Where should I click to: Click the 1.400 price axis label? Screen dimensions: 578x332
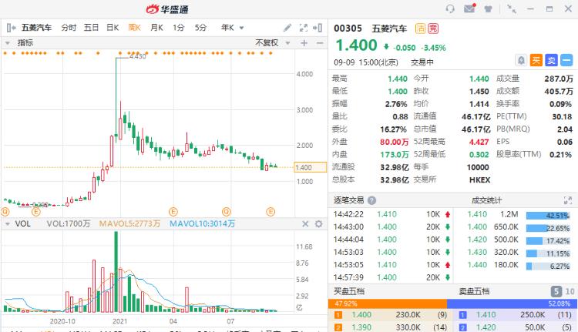pos(310,167)
